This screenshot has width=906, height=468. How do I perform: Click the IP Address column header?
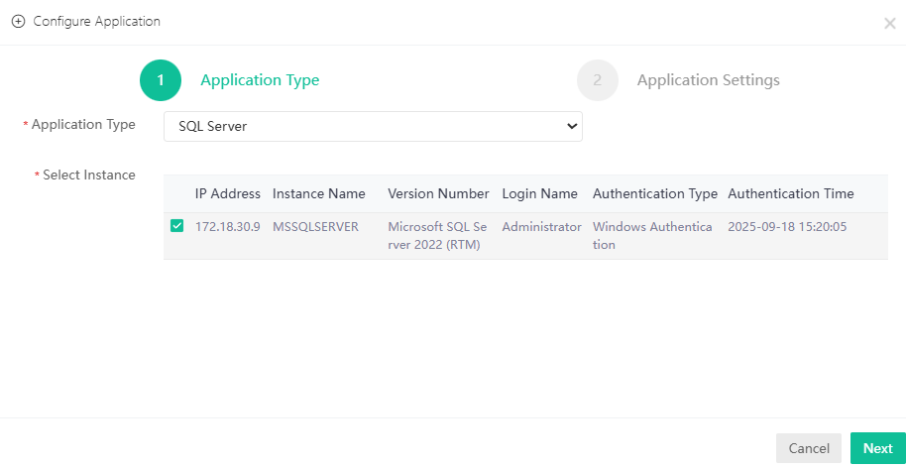tap(228, 194)
